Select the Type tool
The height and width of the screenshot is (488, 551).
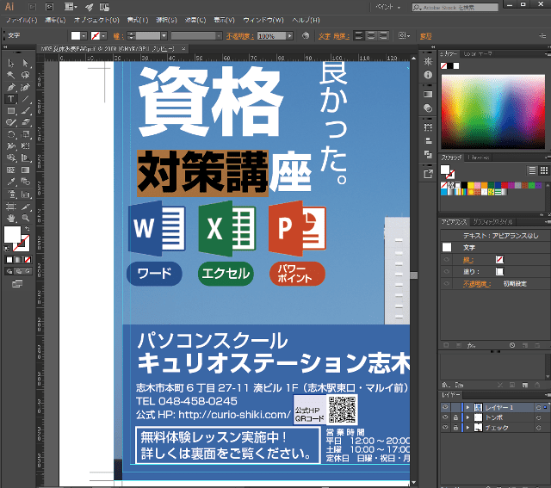coord(11,99)
